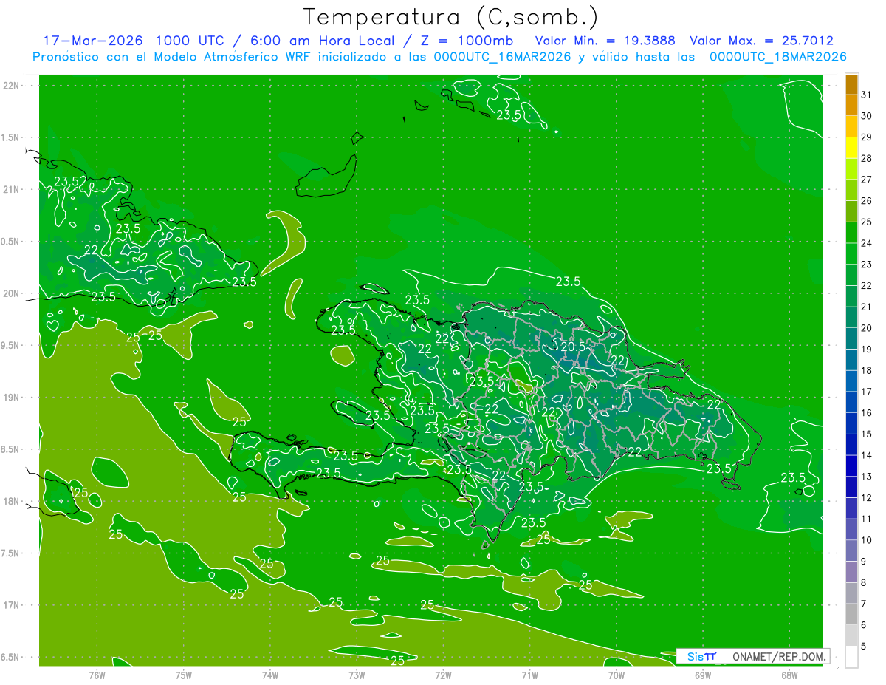Screen dimensions: 886x685
Task: Click colorbar tick value '10'
Action: [866, 540]
